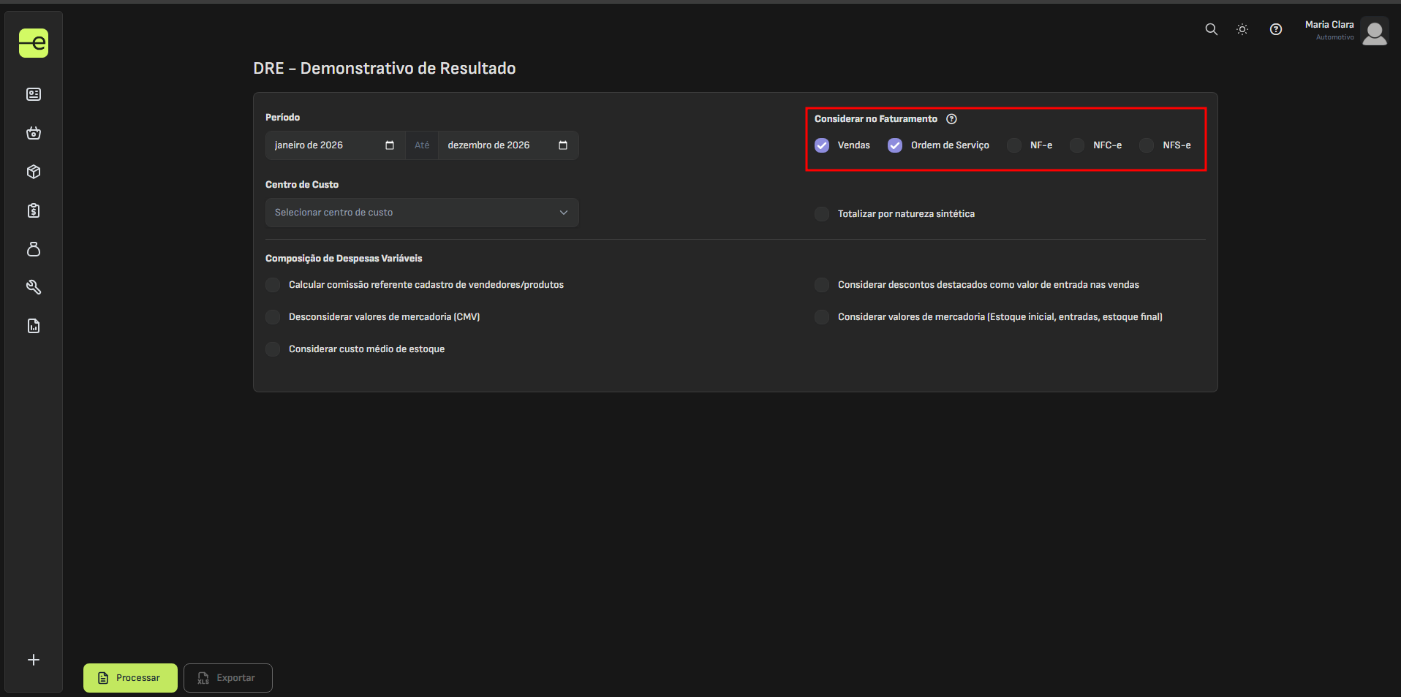Click the reports document icon in sidebar
The image size is (1401, 697).
[34, 326]
